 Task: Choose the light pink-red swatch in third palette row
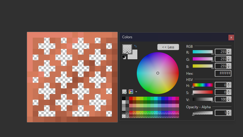pos(131,106)
